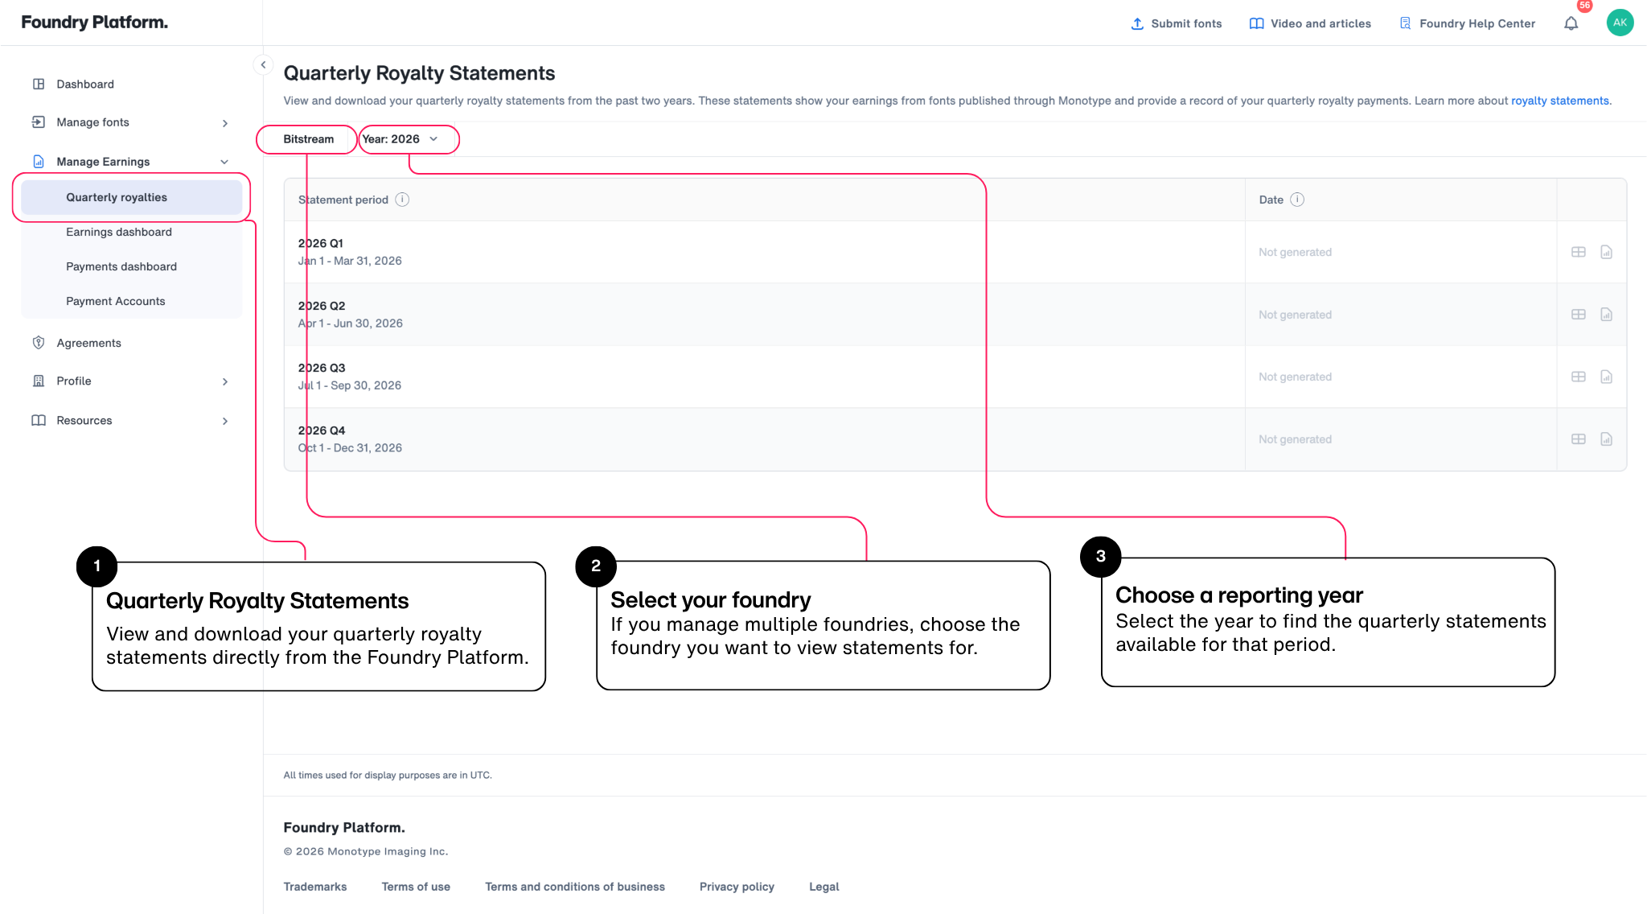Click the notifications bell icon
The width and height of the screenshot is (1647, 914).
point(1571,23)
